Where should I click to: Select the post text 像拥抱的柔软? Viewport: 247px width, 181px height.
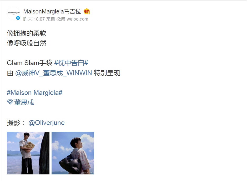(27, 33)
